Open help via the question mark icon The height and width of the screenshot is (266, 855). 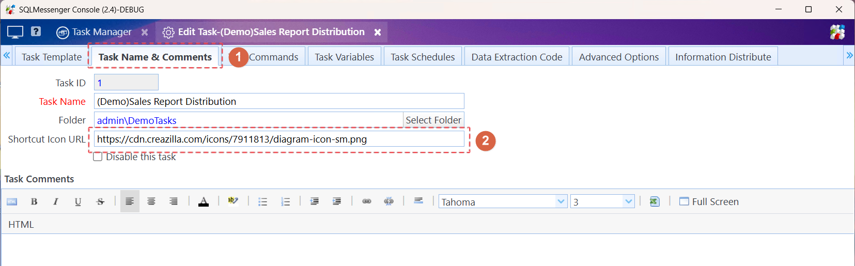[x=36, y=32]
